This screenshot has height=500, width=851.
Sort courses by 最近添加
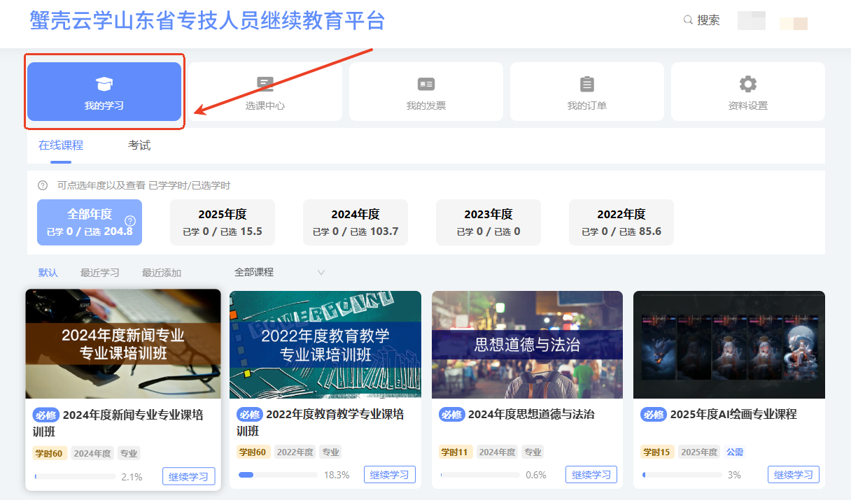click(161, 273)
